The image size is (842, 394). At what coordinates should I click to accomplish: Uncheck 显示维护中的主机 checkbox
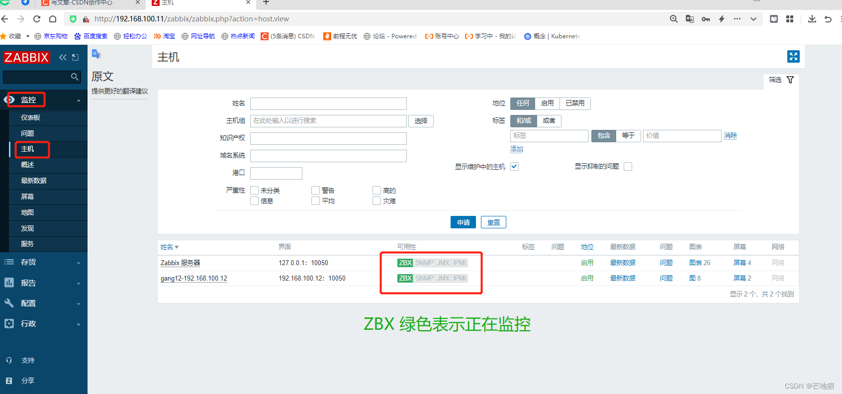(514, 166)
